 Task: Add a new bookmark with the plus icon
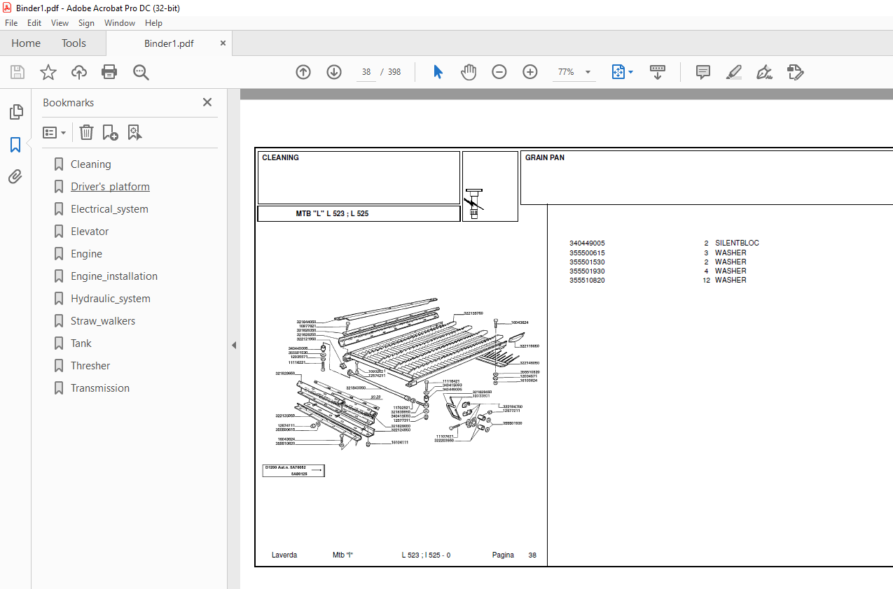coord(110,132)
